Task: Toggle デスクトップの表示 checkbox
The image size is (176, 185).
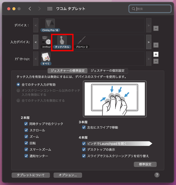Action: point(84,149)
